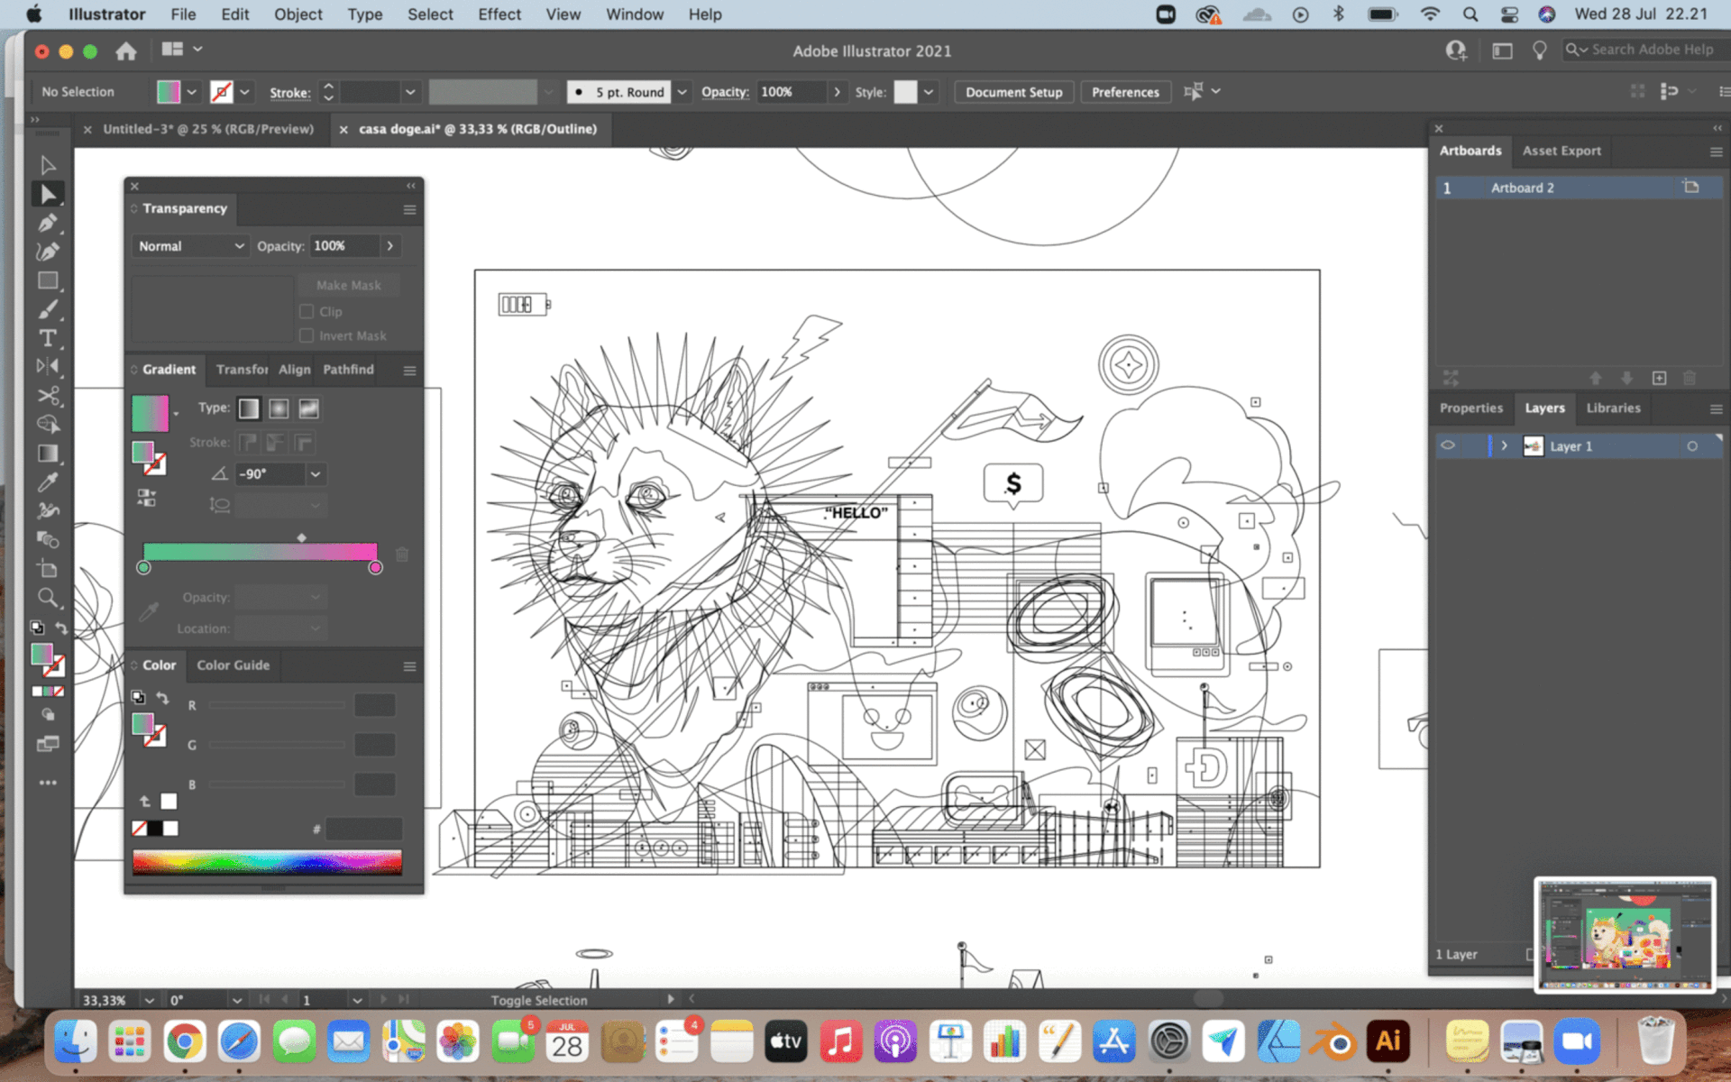Select the Paintbrush tool
Viewport: 1731px width, 1082px height.
tap(48, 309)
